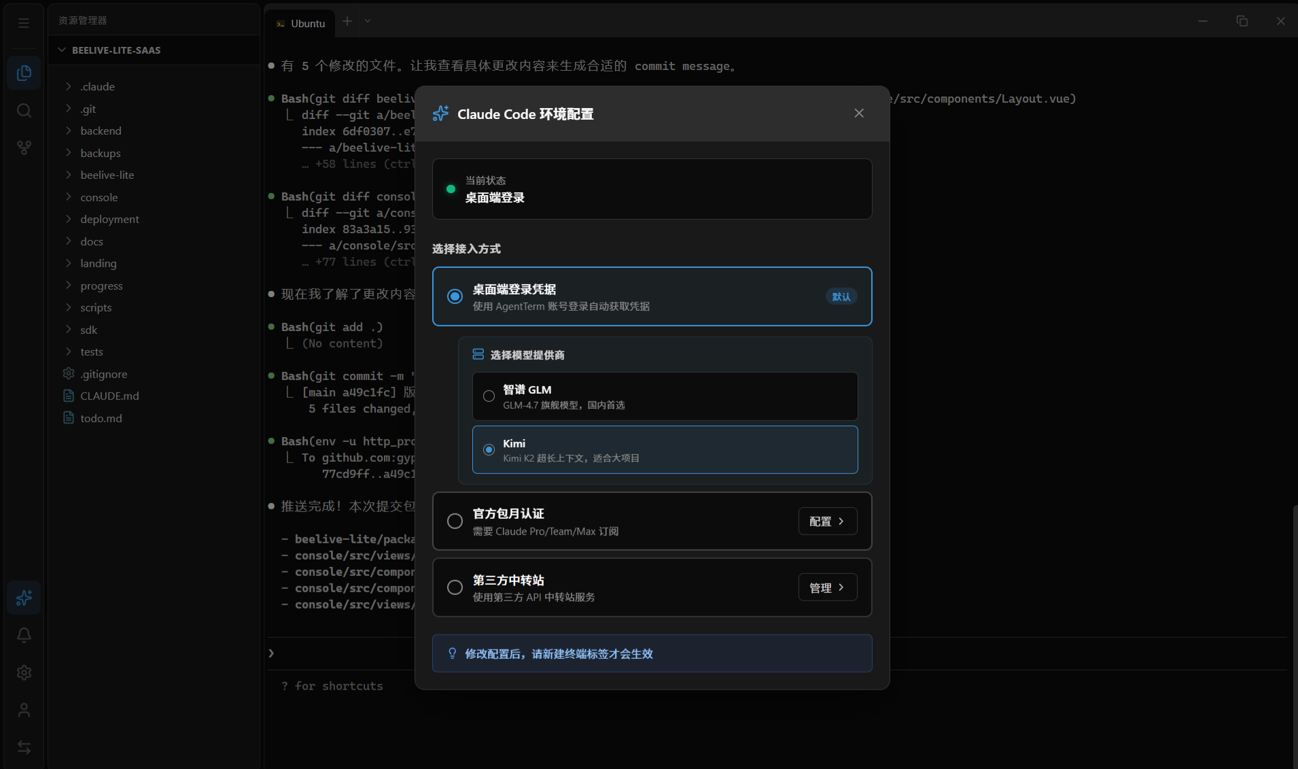
Task: Click the 选择接入方式 heading
Action: point(466,249)
